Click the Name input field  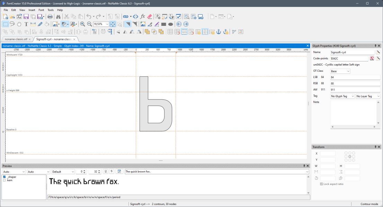pyautogui.click(x=352, y=52)
